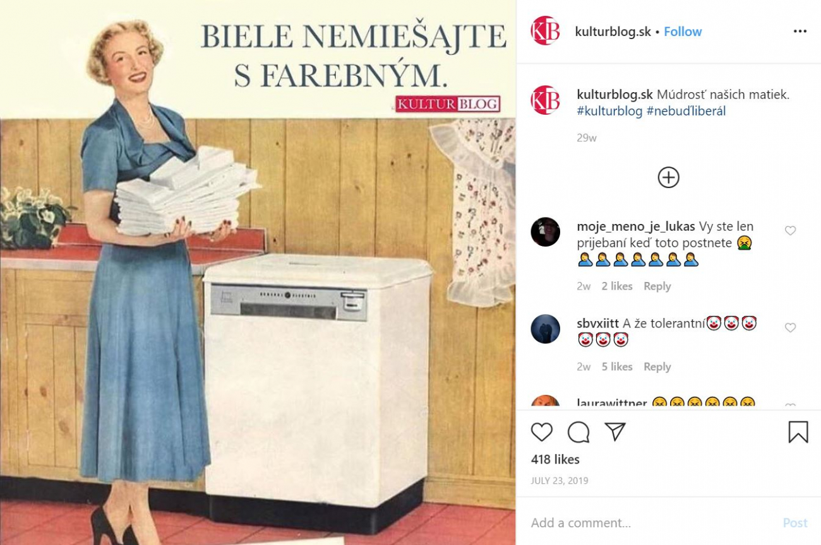View moje_meno_je_lukas profile picture
The height and width of the screenshot is (545, 821).
click(x=545, y=231)
